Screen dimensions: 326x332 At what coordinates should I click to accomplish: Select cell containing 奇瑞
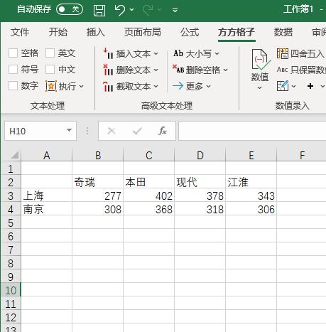[x=98, y=182]
